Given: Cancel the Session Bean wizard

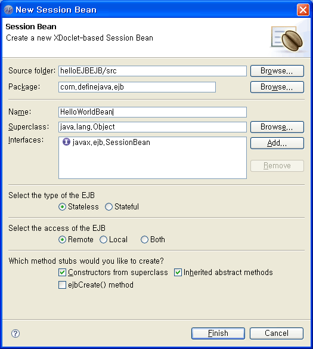Looking at the screenshot, I should pyautogui.click(x=277, y=333).
